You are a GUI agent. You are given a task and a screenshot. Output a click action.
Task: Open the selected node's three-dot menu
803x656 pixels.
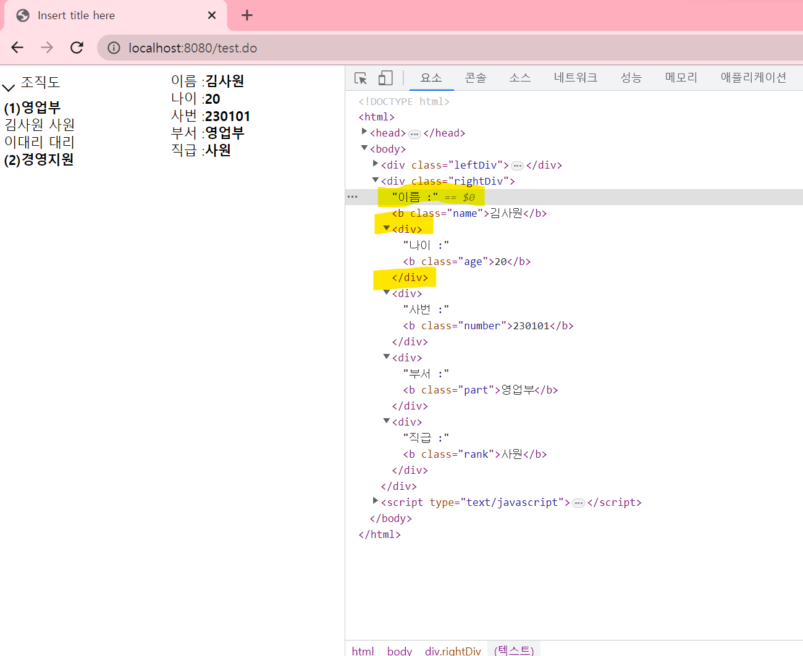coord(353,197)
